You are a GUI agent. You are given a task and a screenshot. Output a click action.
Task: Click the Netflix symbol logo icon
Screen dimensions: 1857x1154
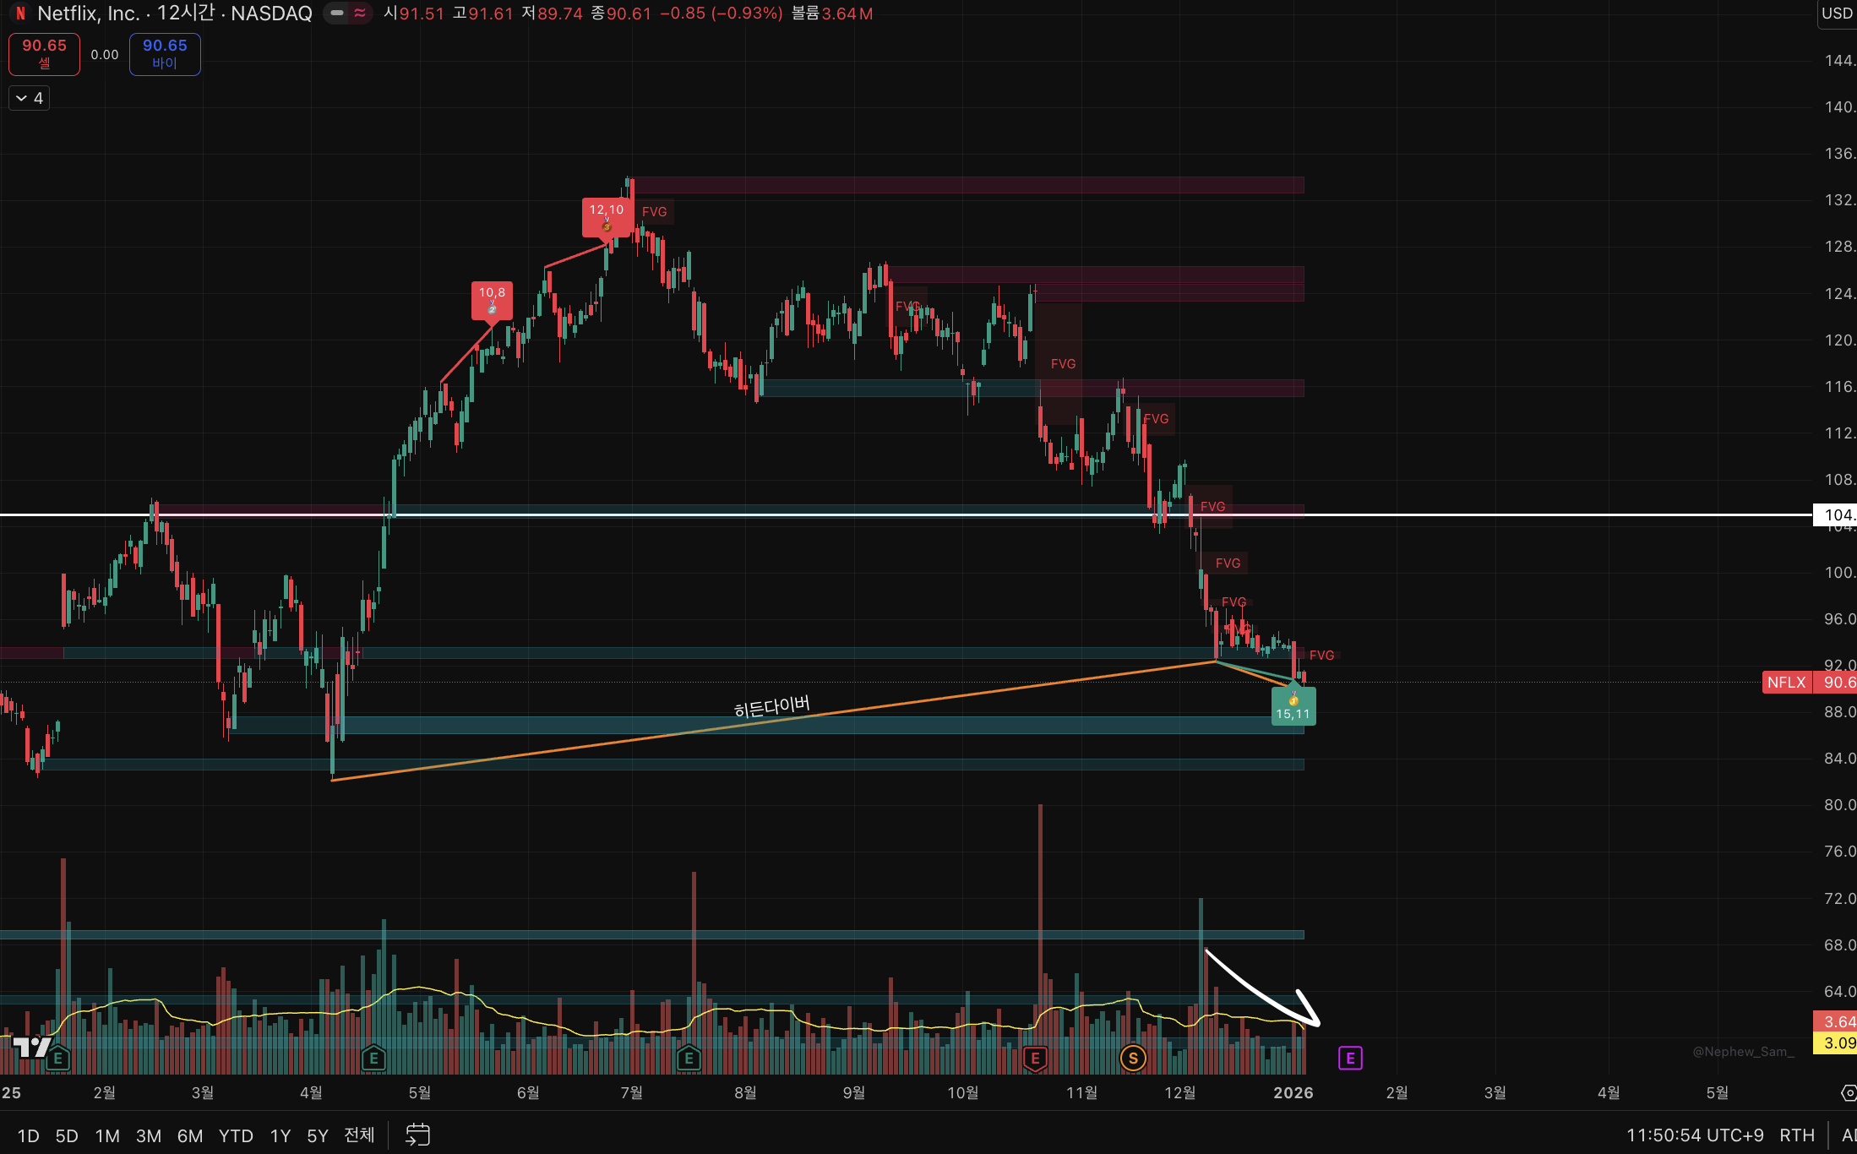[20, 14]
